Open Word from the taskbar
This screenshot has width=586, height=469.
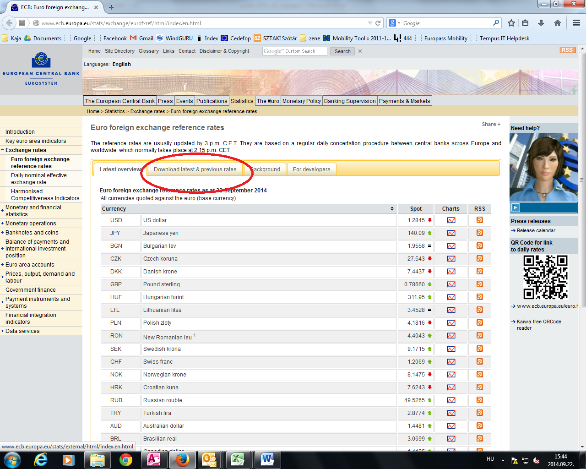click(267, 460)
